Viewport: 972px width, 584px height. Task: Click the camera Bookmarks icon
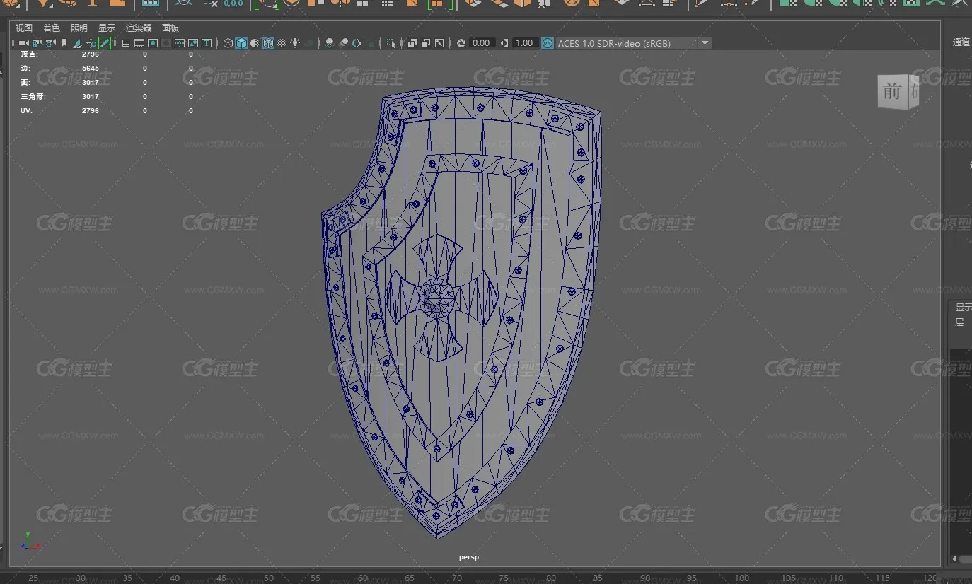click(64, 43)
